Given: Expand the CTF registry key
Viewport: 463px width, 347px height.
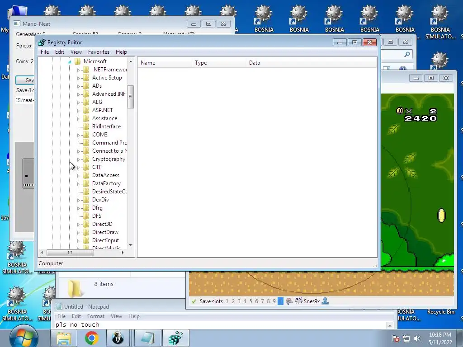Looking at the screenshot, I should click(78, 168).
